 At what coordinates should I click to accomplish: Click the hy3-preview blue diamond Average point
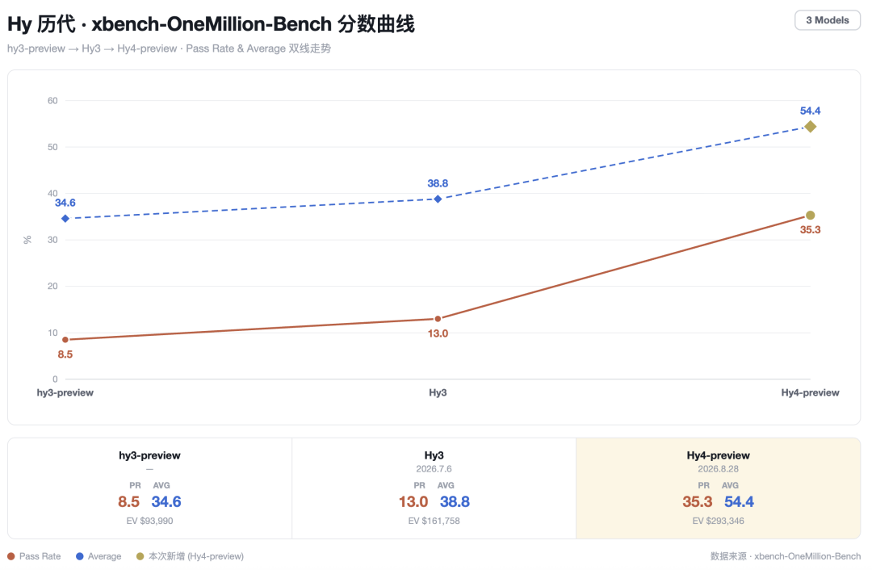[x=65, y=219]
